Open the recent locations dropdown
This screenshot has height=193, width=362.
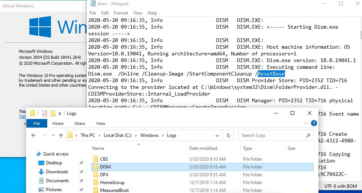point(53,135)
